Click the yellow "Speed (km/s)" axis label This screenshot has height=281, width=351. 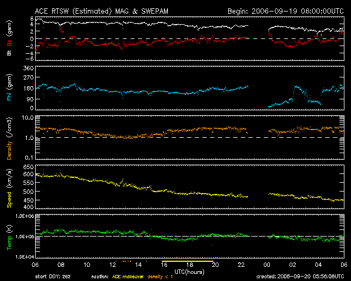[x=9, y=188]
